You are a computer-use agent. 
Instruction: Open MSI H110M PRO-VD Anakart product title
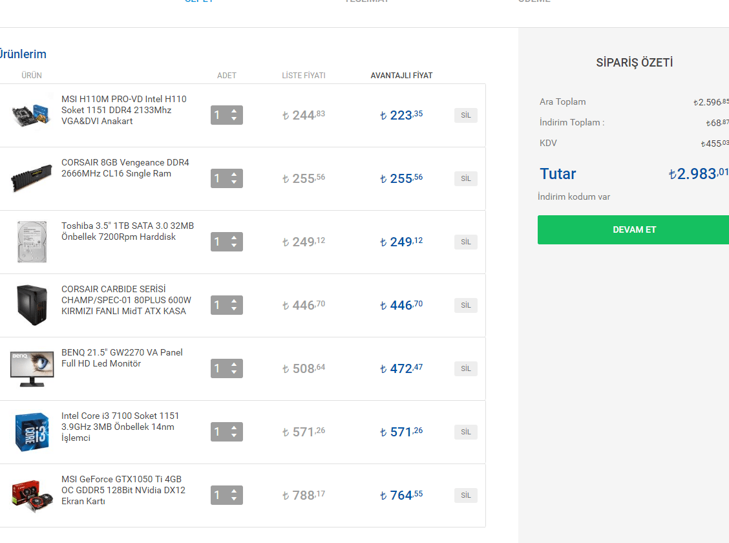coord(123,110)
